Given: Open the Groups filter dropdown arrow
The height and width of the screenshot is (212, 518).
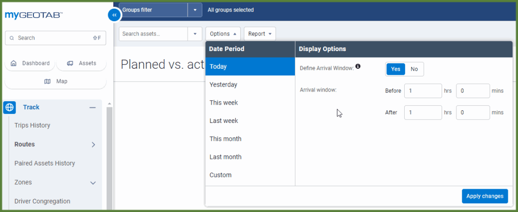Looking at the screenshot, I should coord(195,10).
